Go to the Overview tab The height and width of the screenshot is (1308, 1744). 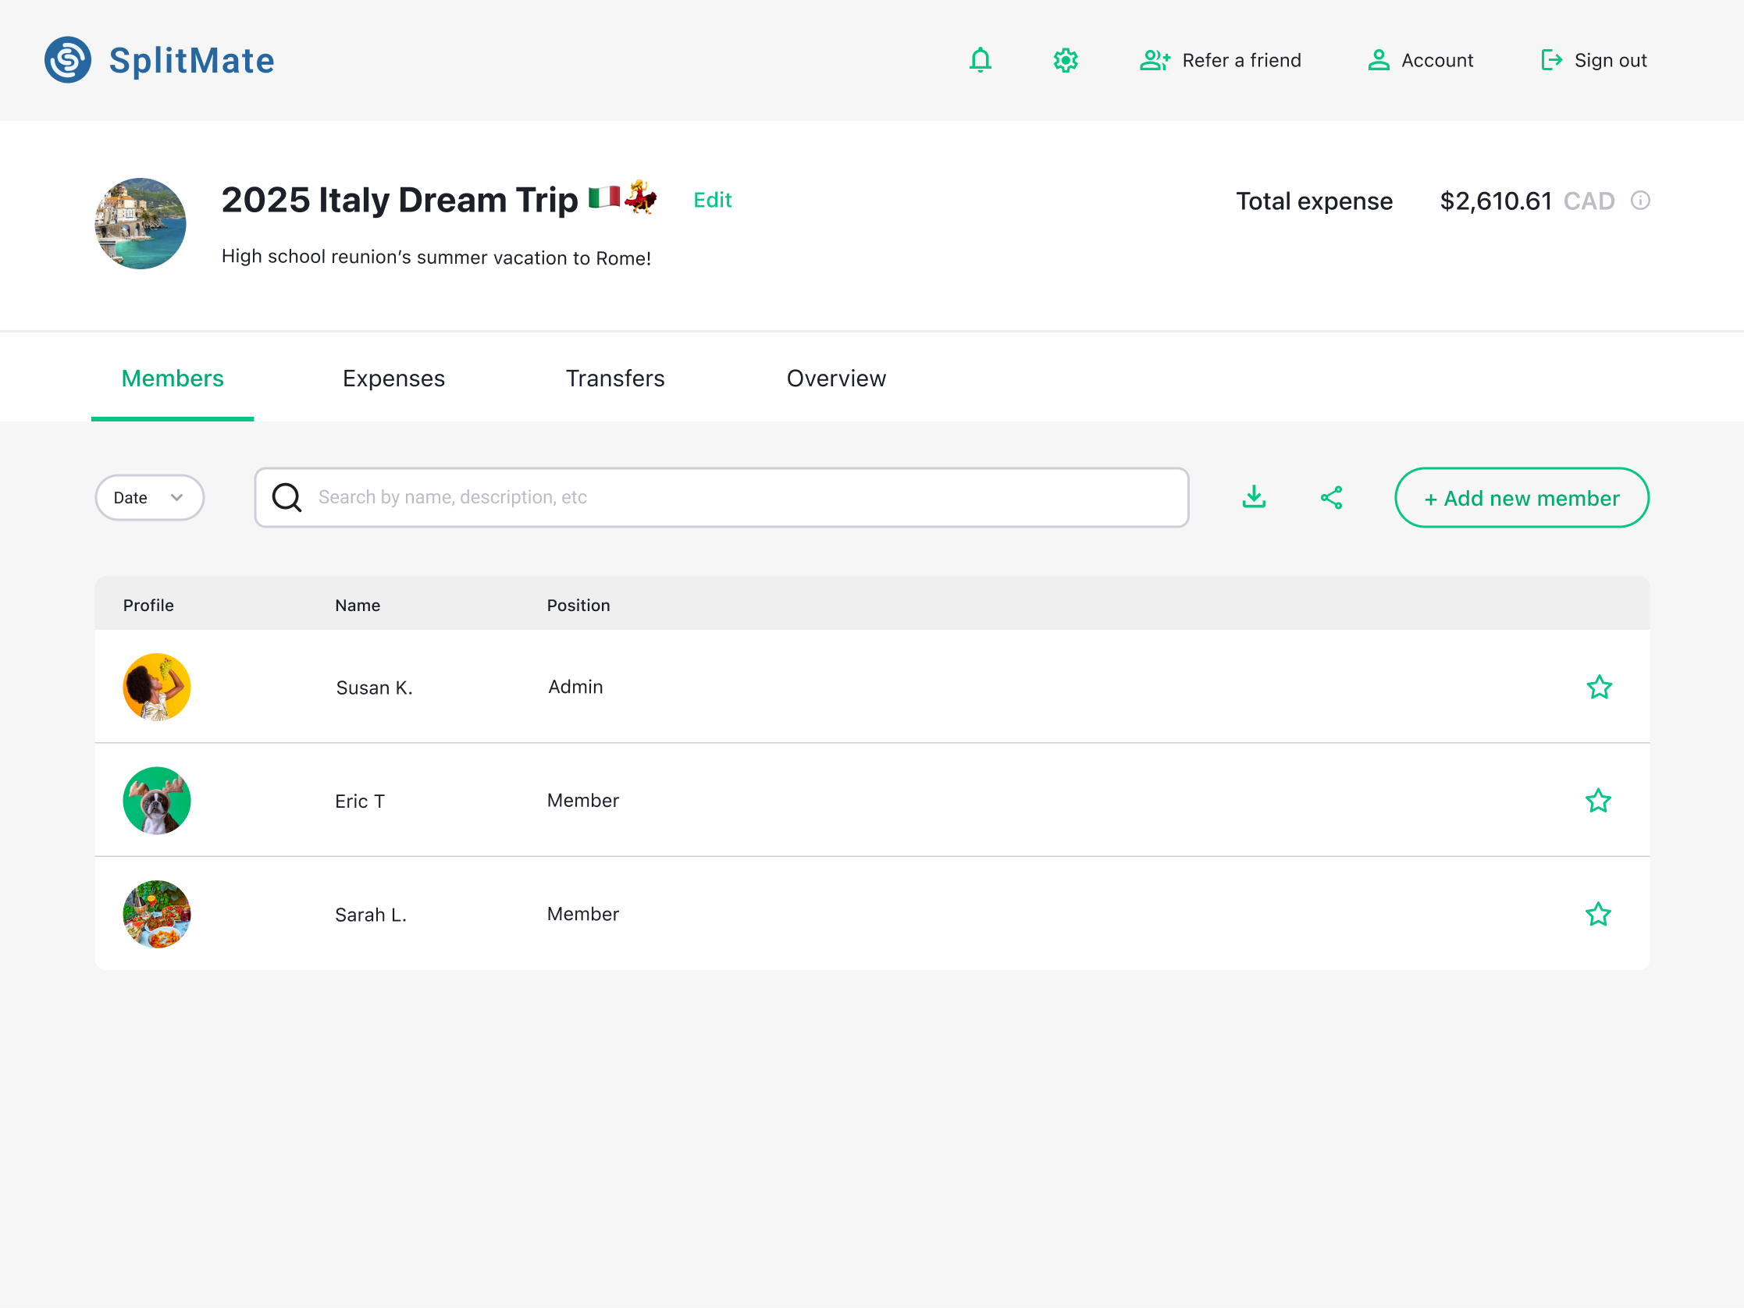pos(836,379)
